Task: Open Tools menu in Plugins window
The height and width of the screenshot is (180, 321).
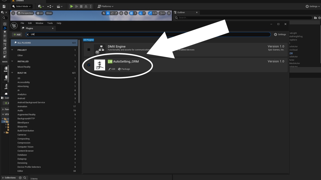Action: point(50,23)
